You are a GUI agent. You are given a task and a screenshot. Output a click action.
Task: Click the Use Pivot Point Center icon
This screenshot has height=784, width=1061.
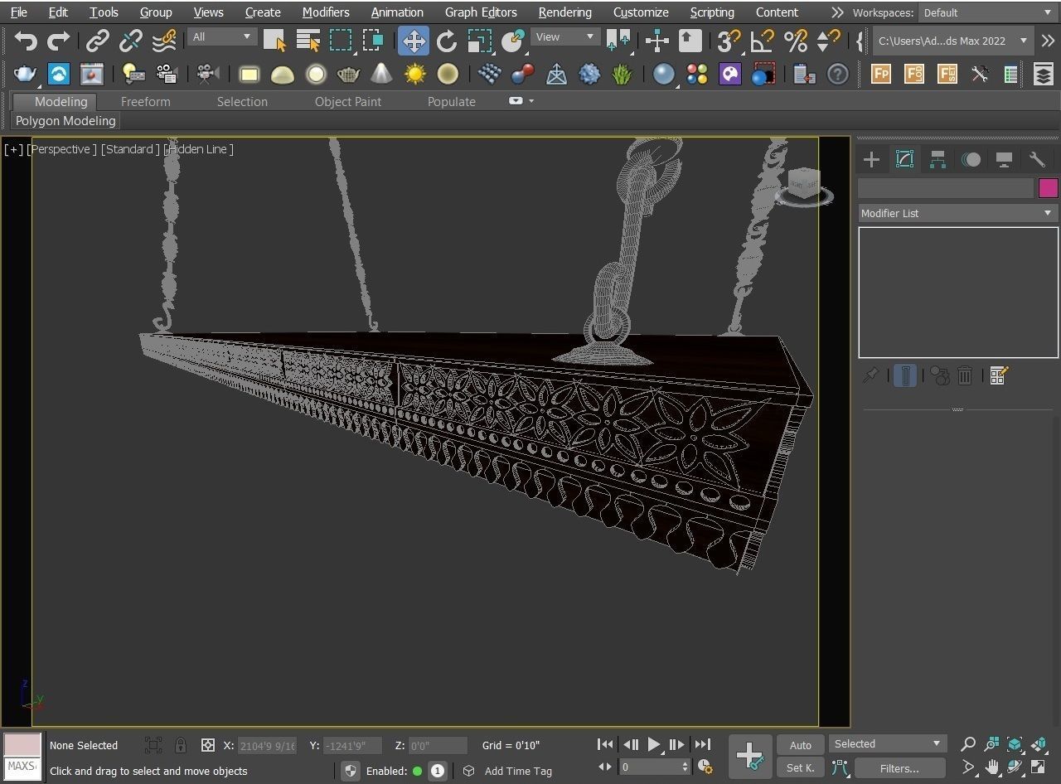(618, 41)
